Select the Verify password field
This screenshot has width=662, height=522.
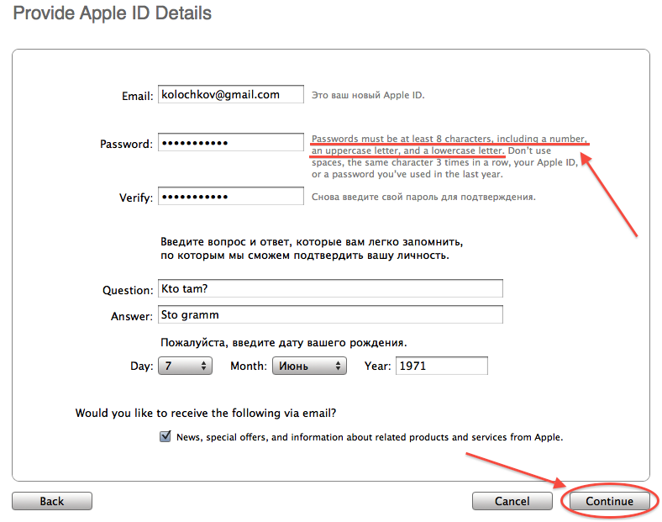coord(230,196)
